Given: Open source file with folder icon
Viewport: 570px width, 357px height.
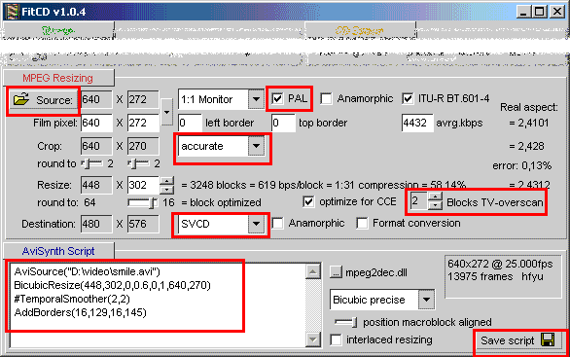Looking at the screenshot, I should click(x=43, y=100).
